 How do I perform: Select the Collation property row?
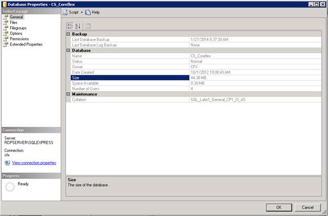coord(196,99)
